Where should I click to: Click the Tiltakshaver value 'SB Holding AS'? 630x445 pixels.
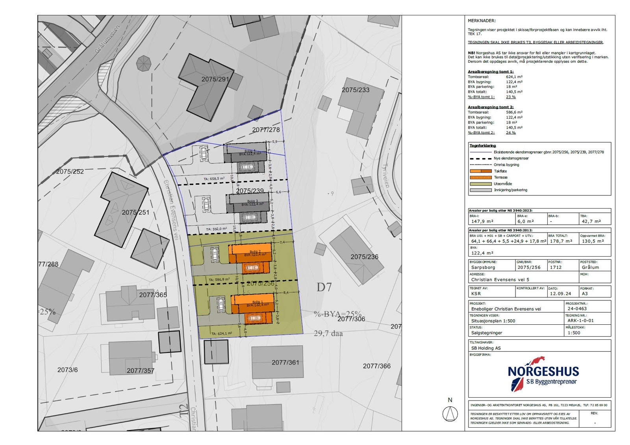coord(486,348)
